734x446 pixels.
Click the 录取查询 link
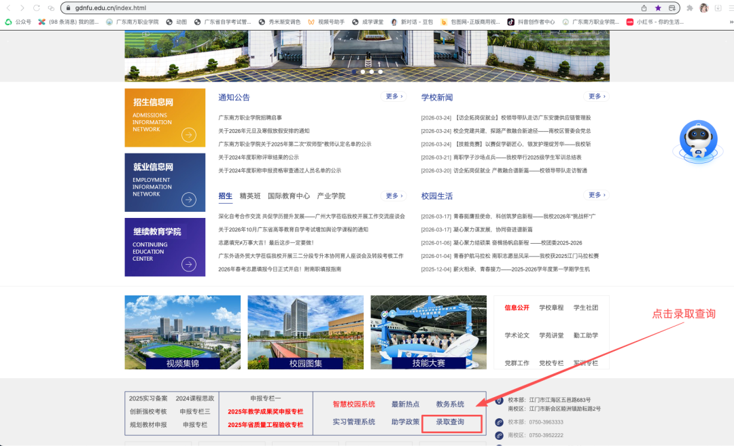tap(450, 422)
